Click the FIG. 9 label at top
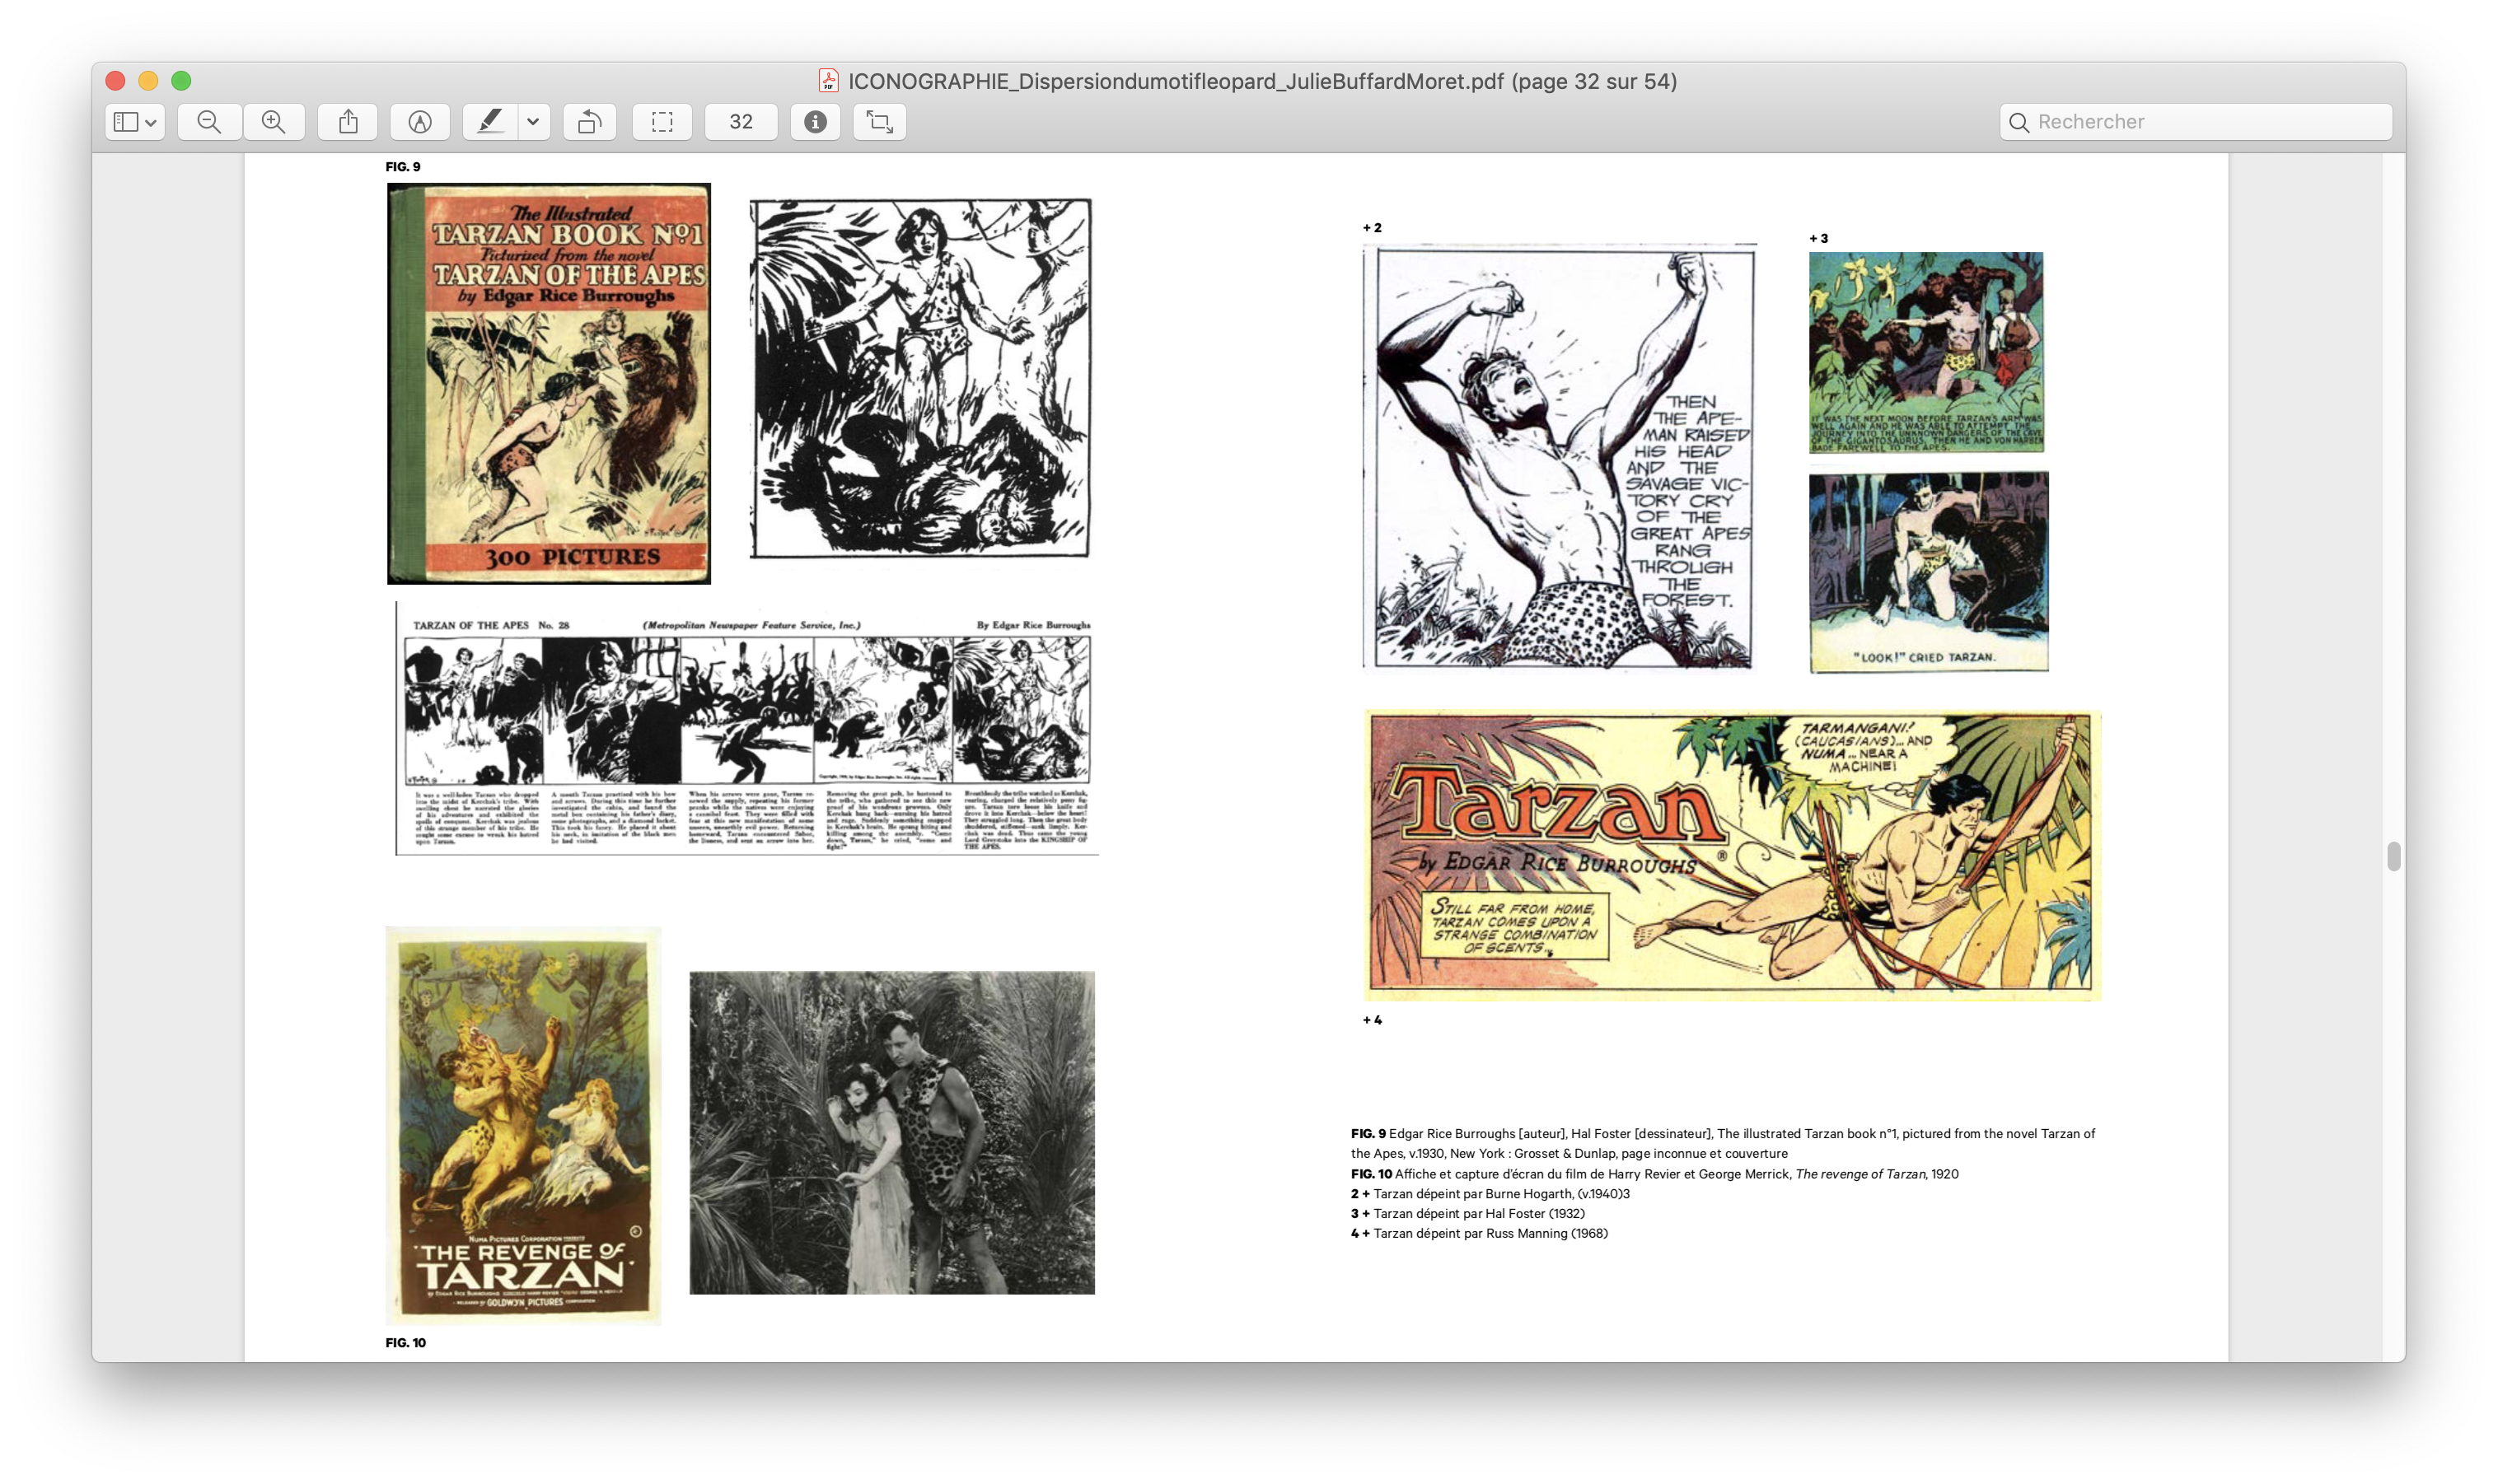 point(403,167)
